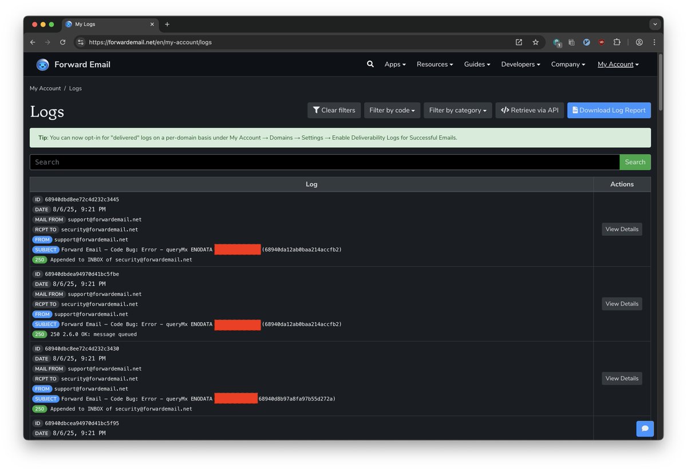
Task: Click the Actions column header
Action: [622, 184]
